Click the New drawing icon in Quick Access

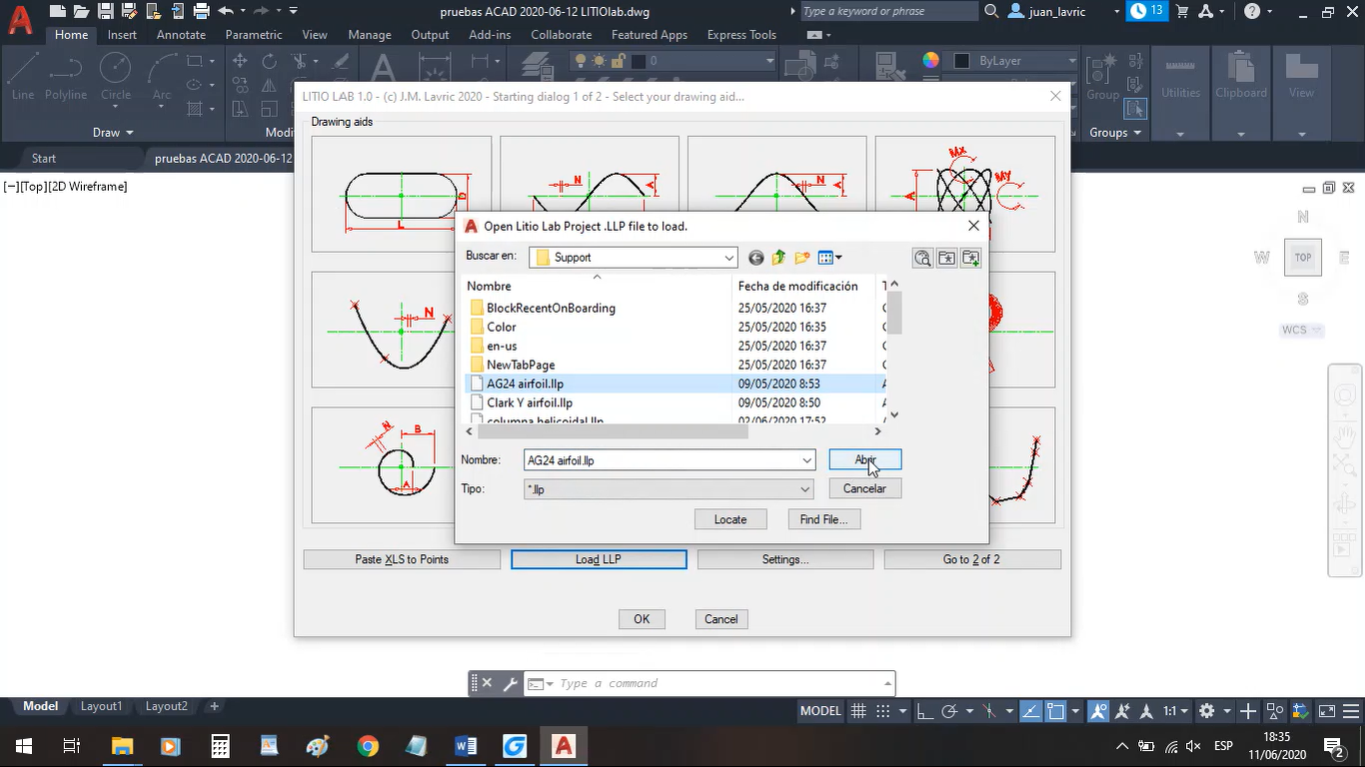58,11
